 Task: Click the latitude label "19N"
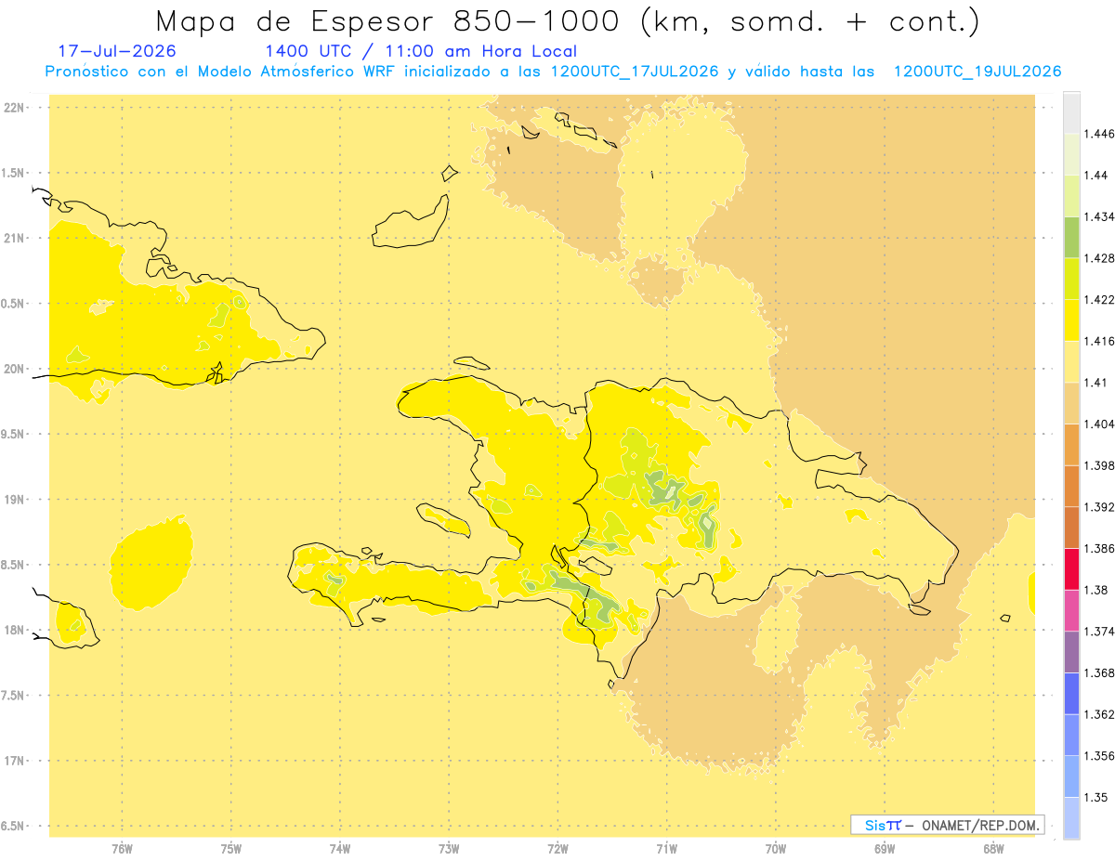[13, 499]
